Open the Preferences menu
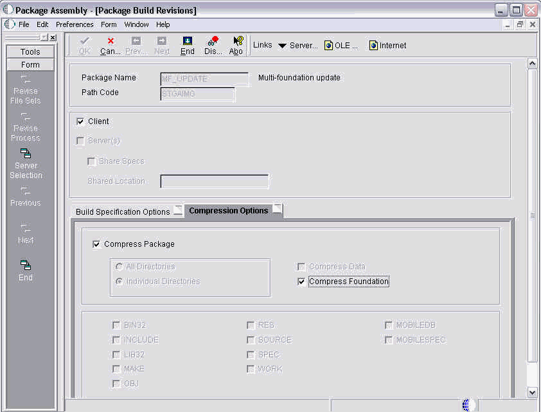541x412 pixels. click(x=75, y=24)
